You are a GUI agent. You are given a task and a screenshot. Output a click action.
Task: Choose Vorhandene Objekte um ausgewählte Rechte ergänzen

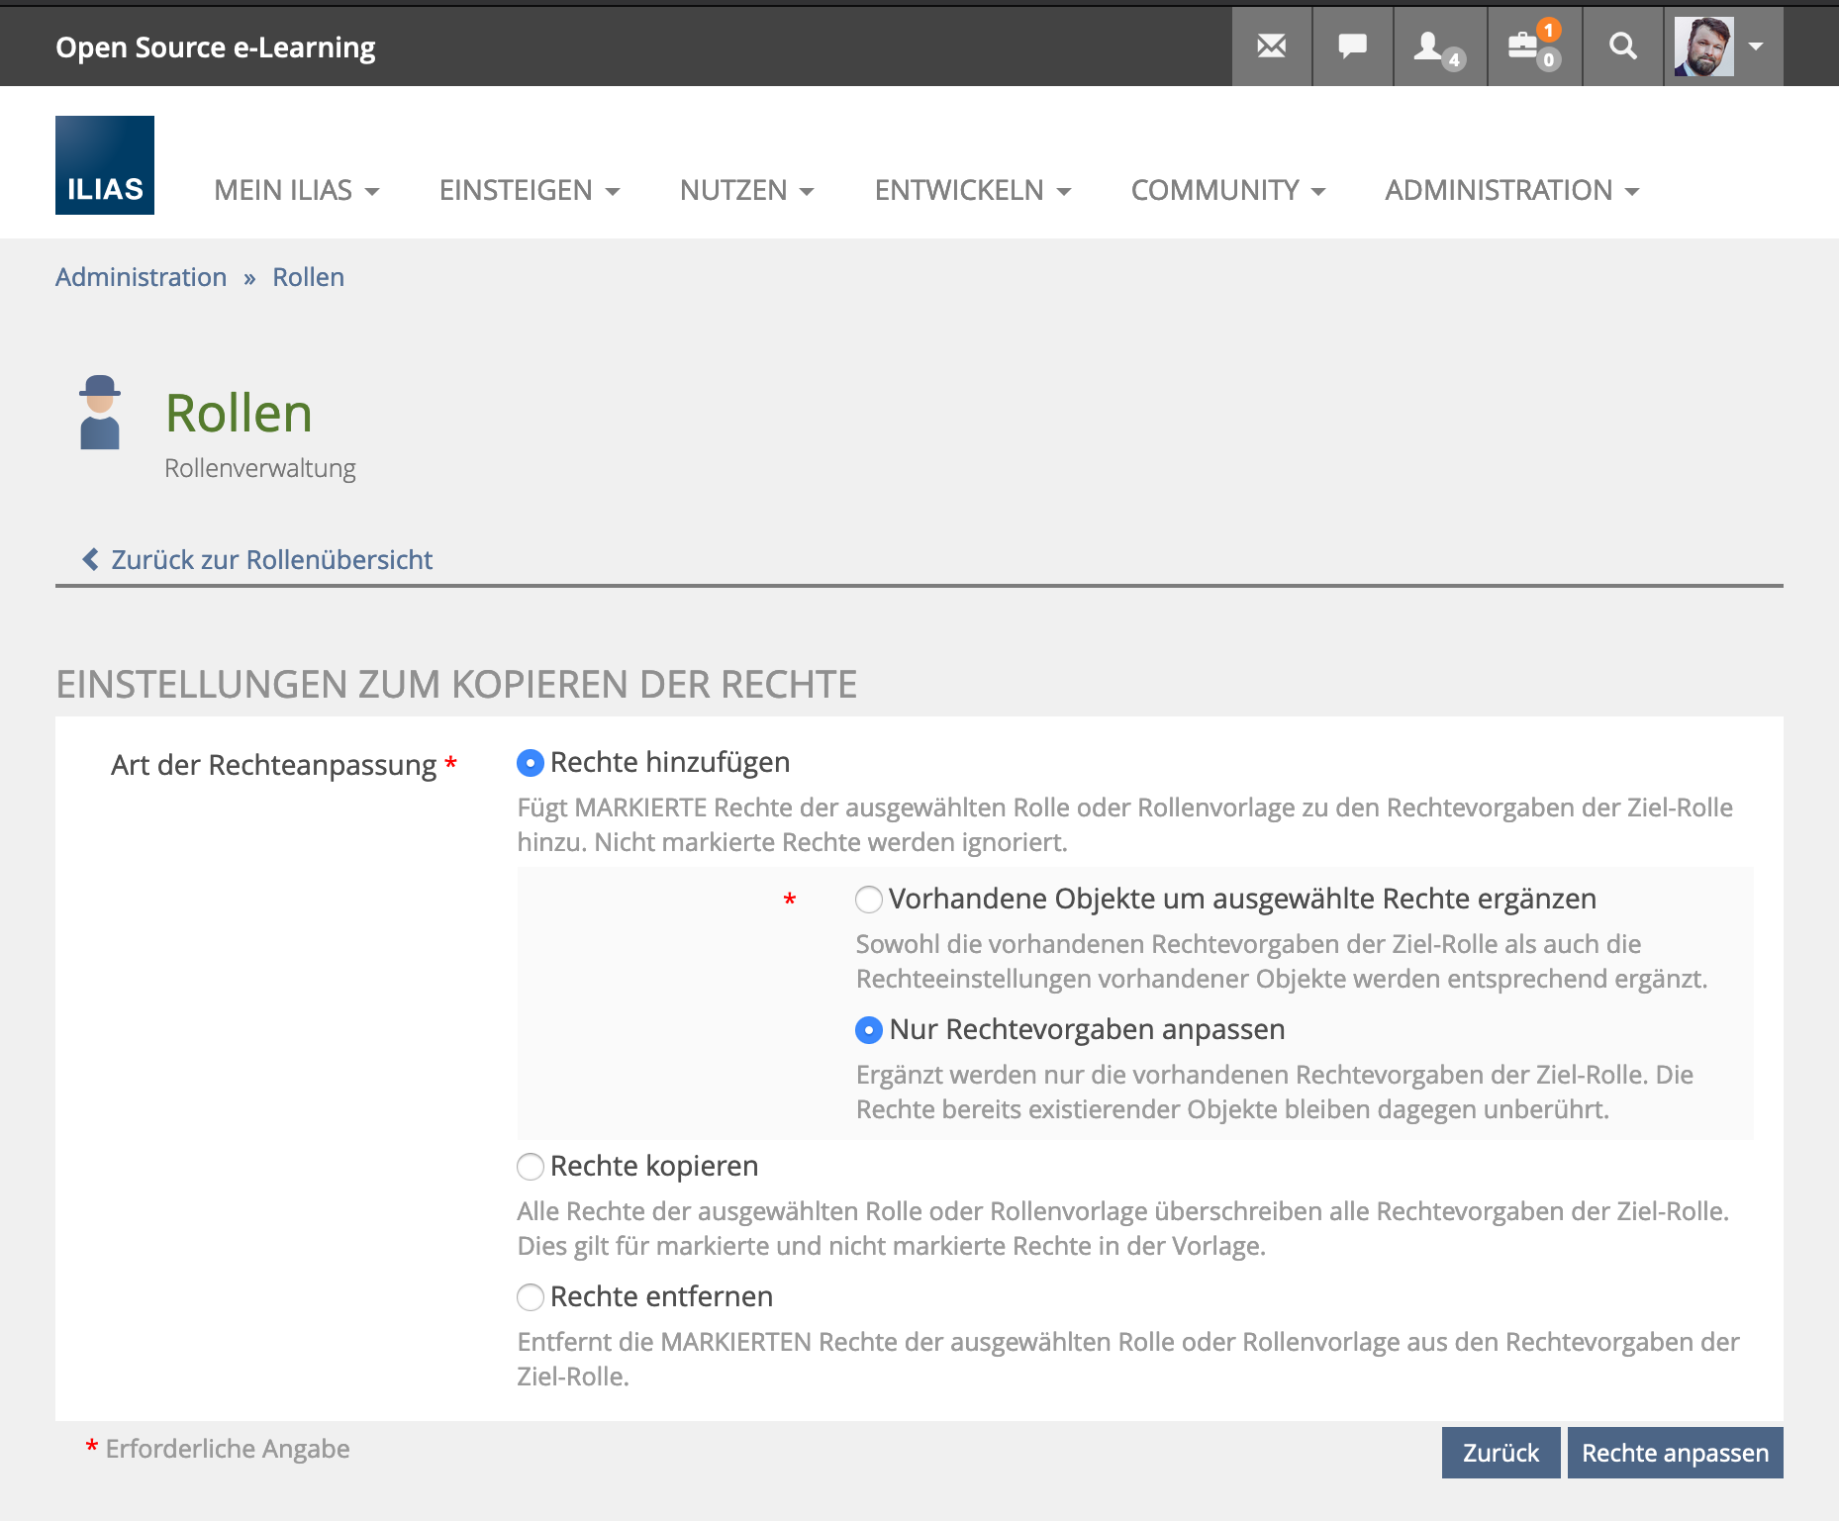(x=869, y=900)
